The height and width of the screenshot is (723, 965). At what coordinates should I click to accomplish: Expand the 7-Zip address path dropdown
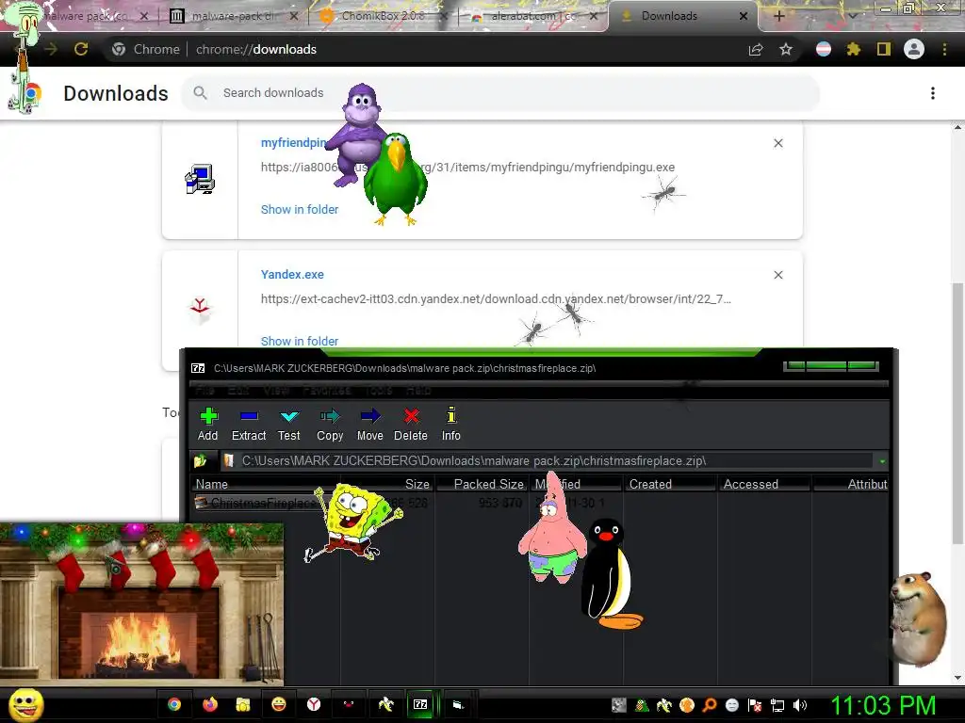[882, 461]
